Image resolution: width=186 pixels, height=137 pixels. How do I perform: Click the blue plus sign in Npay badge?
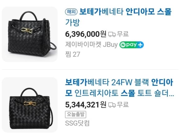tap(140, 45)
